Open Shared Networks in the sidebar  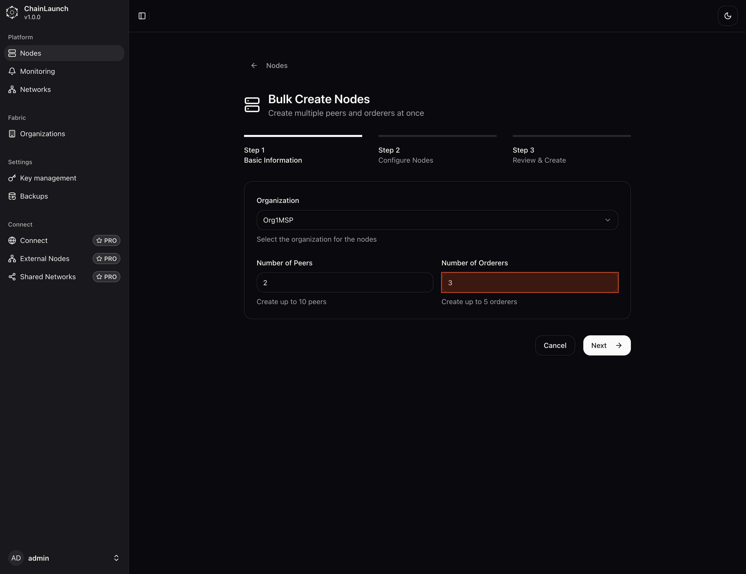[x=48, y=277]
